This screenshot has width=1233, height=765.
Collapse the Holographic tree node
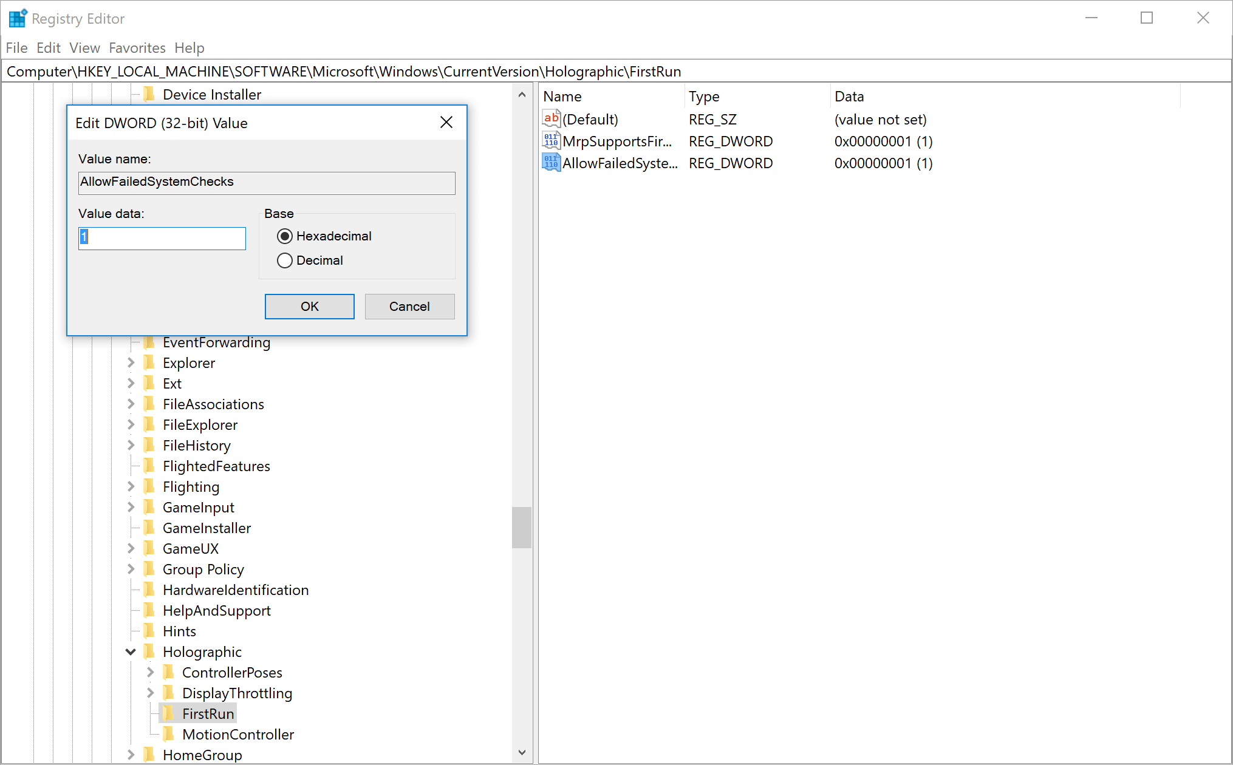point(131,651)
